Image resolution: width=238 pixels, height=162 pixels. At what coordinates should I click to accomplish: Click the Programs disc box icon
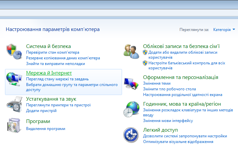pyautogui.click(x=14, y=125)
